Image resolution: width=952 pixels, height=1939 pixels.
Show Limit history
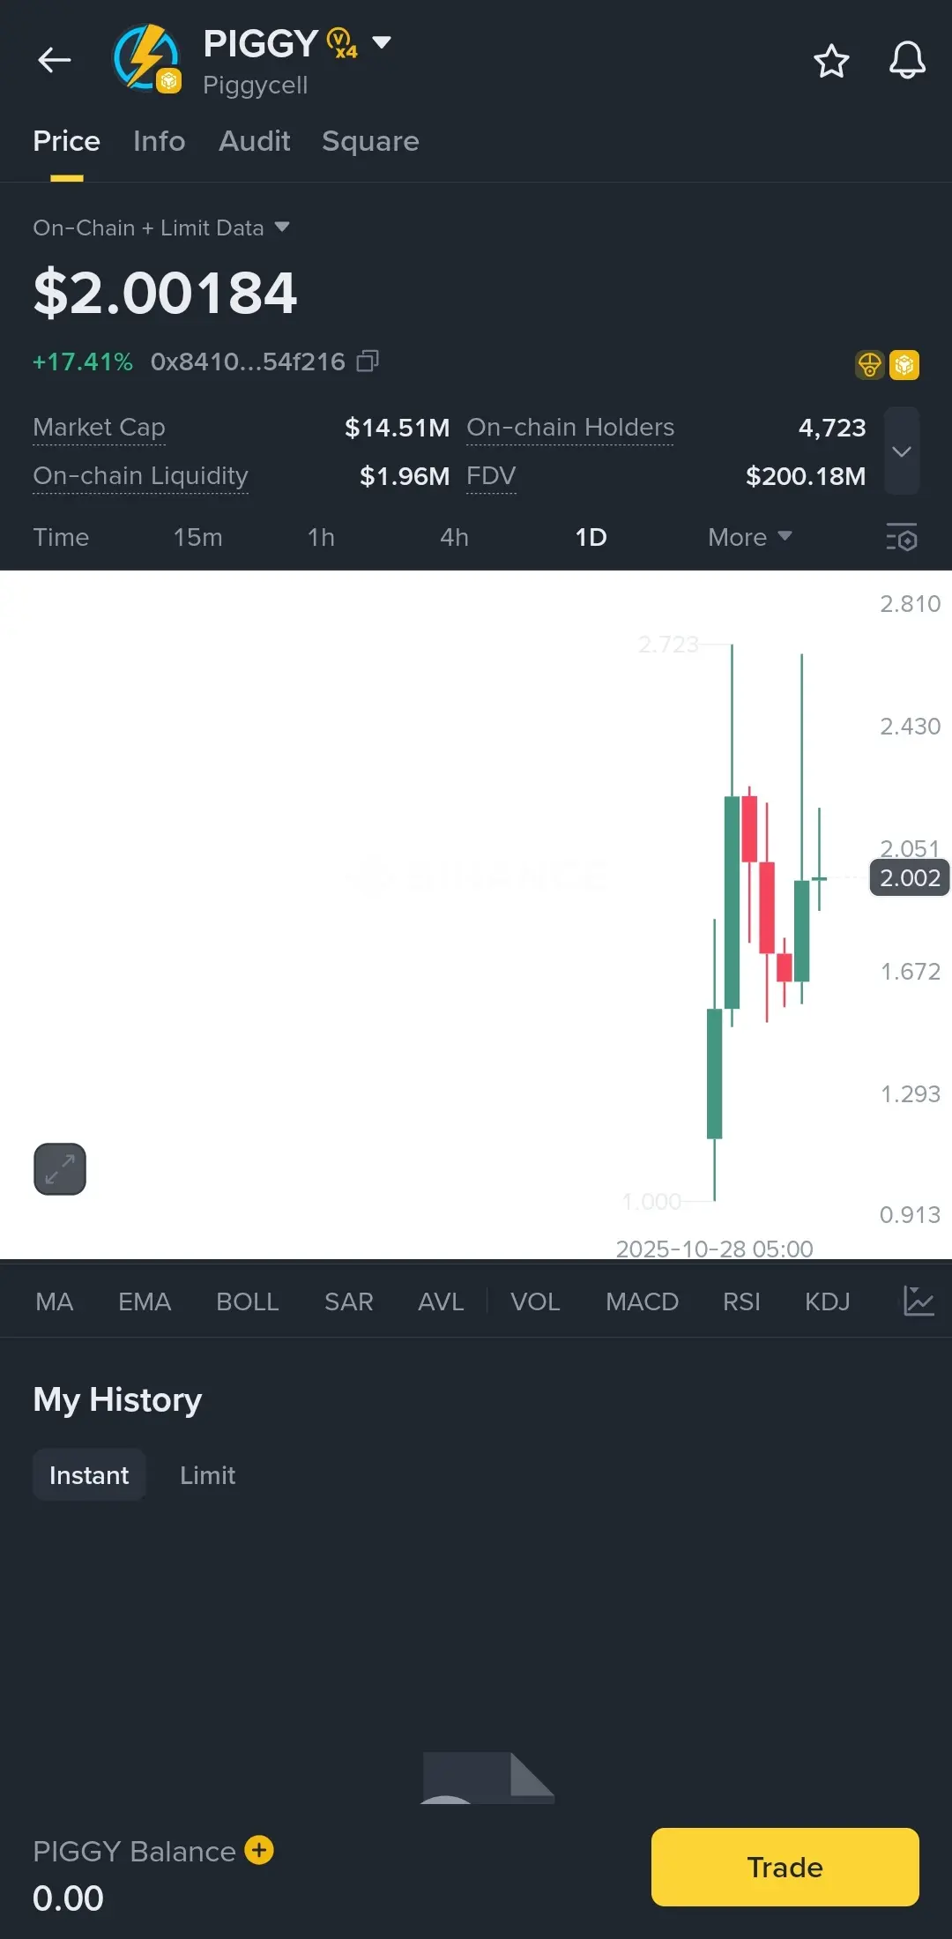point(207,1475)
